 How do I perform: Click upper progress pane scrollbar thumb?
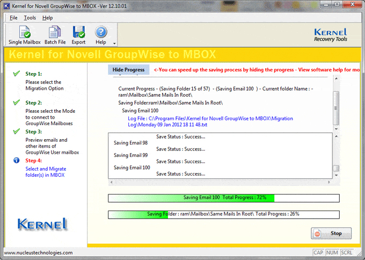point(336,108)
